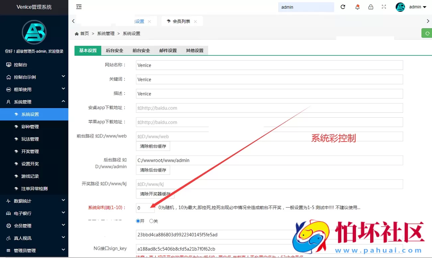Click the hamburger menu icon next to the logo
Image resolution: width=432 pixels, height=258 pixels.
point(79,7)
